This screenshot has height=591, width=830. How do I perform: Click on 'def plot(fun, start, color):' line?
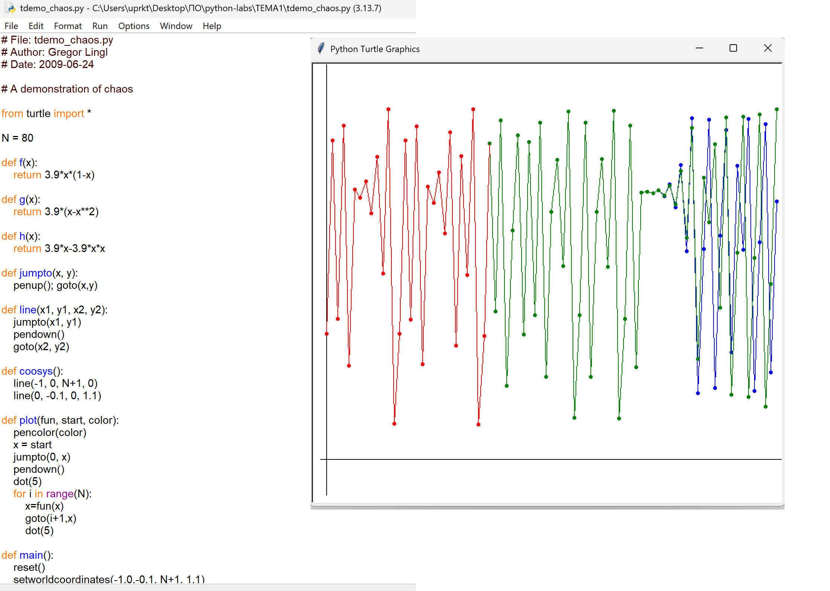click(60, 420)
